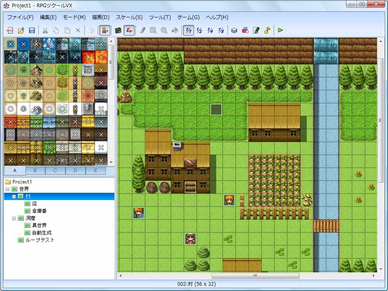Click the Delete X icon in toolbar
Screen dimensions: 388x291
[x=78, y=30]
